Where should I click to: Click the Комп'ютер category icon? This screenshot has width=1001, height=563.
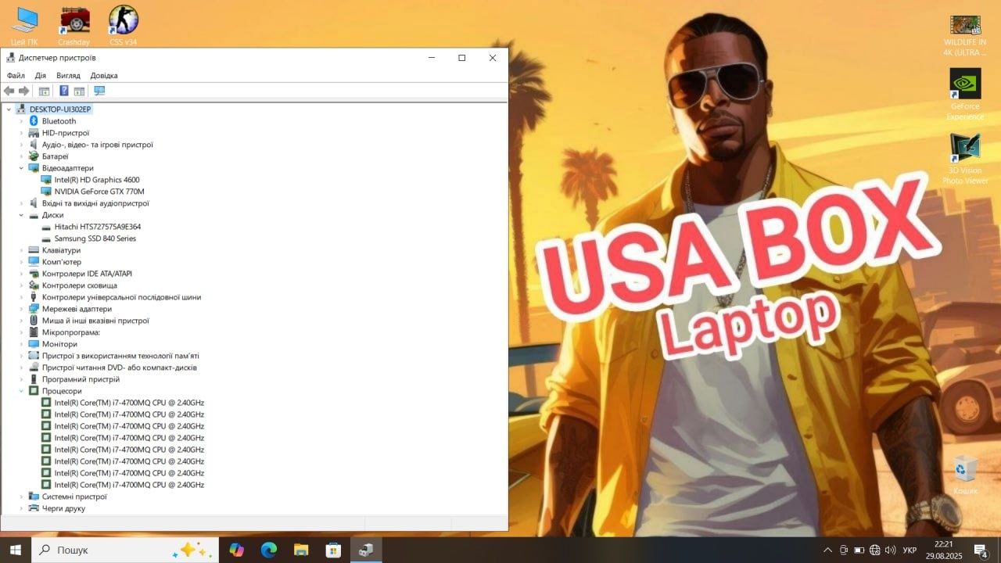click(34, 262)
